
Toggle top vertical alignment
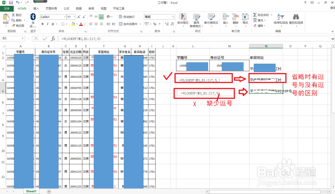pyautogui.click(x=91, y=17)
